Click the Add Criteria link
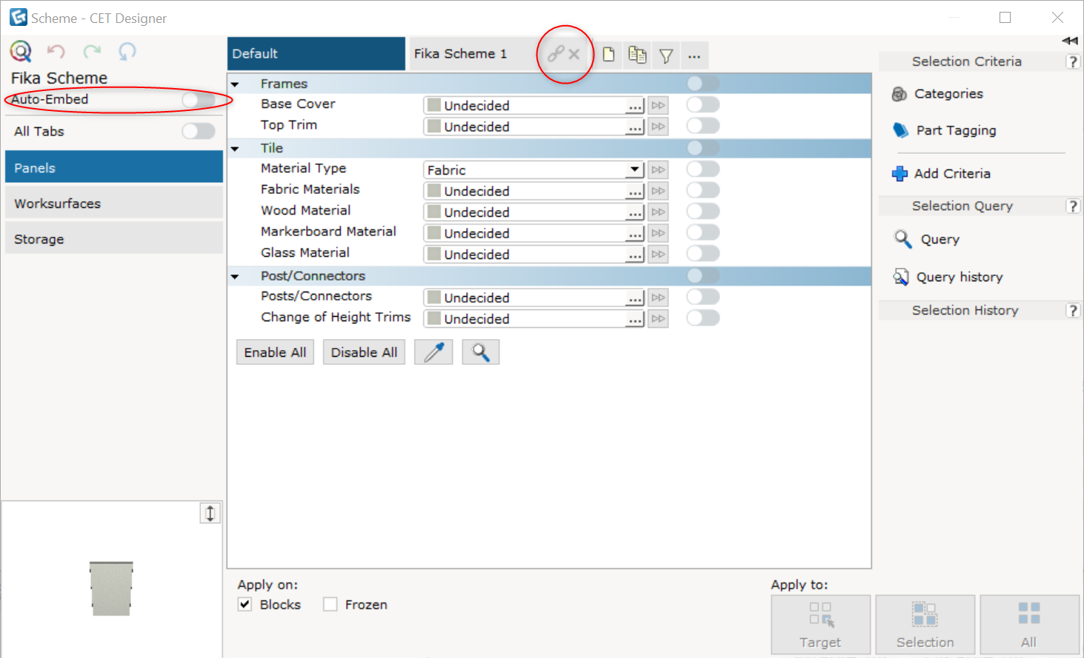This screenshot has width=1084, height=658. point(952,173)
